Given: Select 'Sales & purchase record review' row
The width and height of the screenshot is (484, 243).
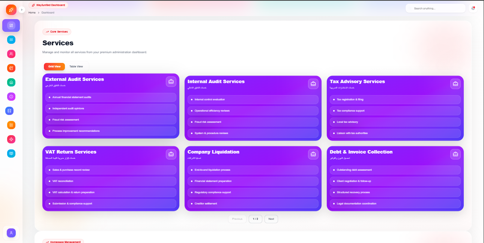Looking at the screenshot, I should pos(111,170).
